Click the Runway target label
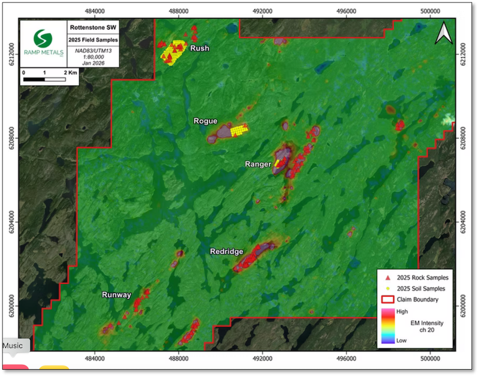Screen dimensions: 479x377 pos(116,294)
